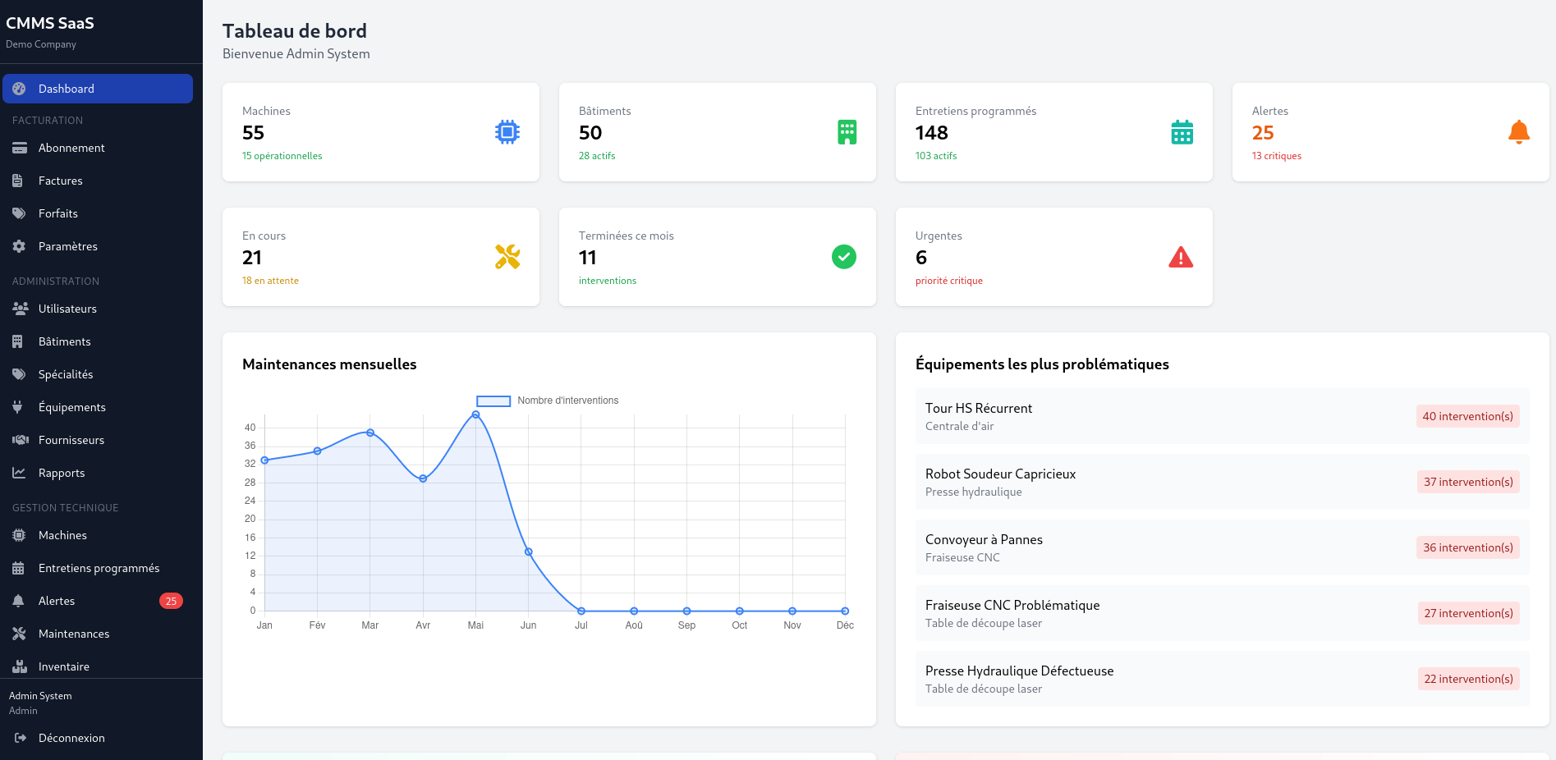
Task: Click the Spécialités tag icon
Action: tap(19, 374)
